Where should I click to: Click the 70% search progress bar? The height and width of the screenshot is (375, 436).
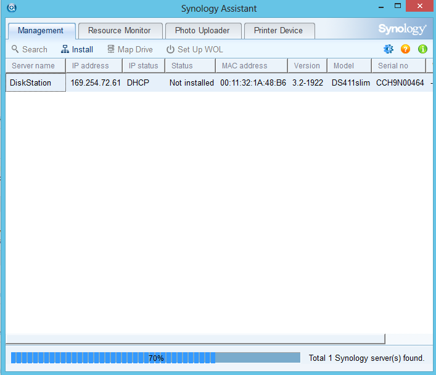pyautogui.click(x=155, y=358)
